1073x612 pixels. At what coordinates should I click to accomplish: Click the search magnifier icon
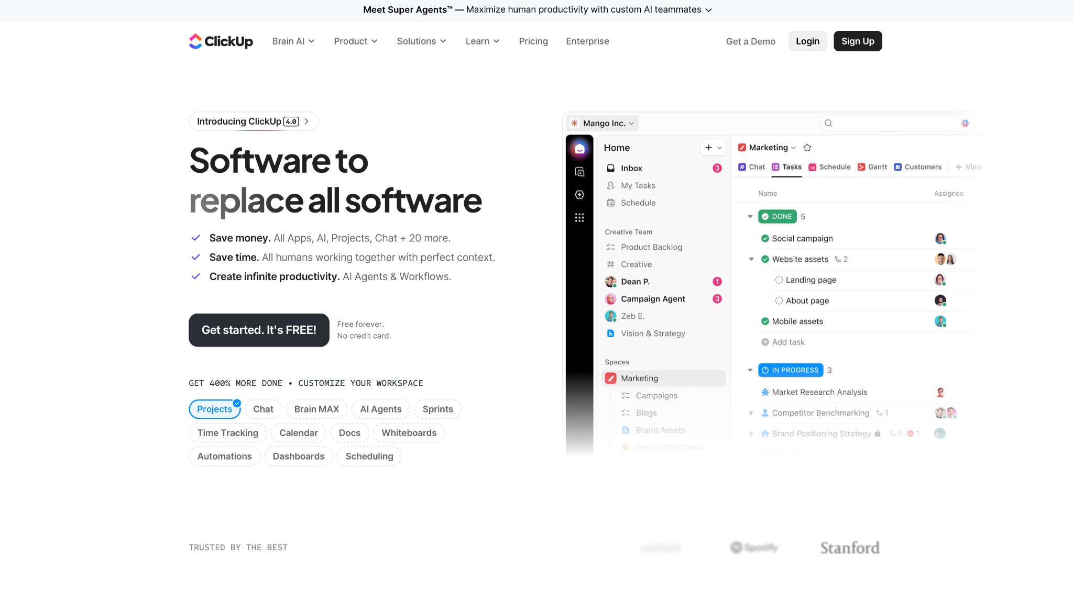pyautogui.click(x=828, y=123)
